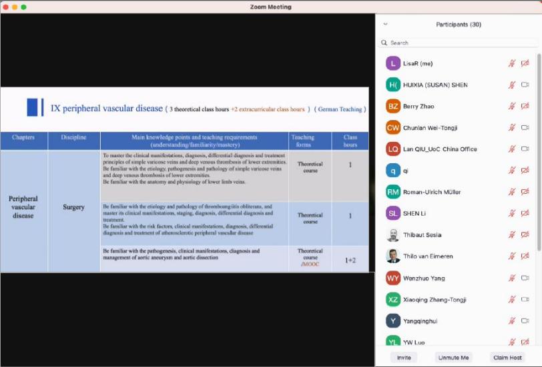The height and width of the screenshot is (367, 542).
Task: Click the muted mic icon for Xiaoqing Zhang-Tongji
Action: click(x=512, y=300)
